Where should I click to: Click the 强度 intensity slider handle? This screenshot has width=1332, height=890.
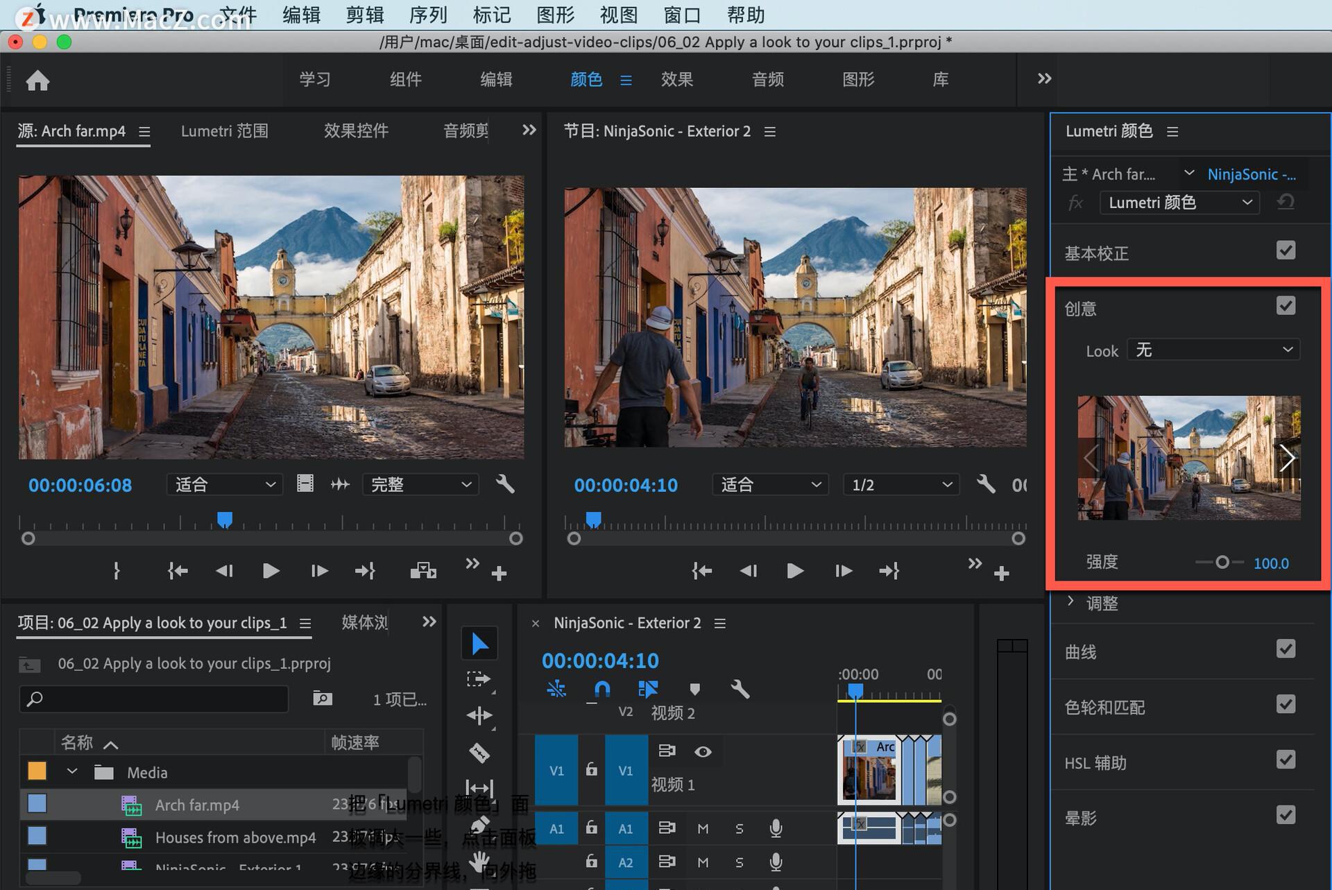point(1222,563)
